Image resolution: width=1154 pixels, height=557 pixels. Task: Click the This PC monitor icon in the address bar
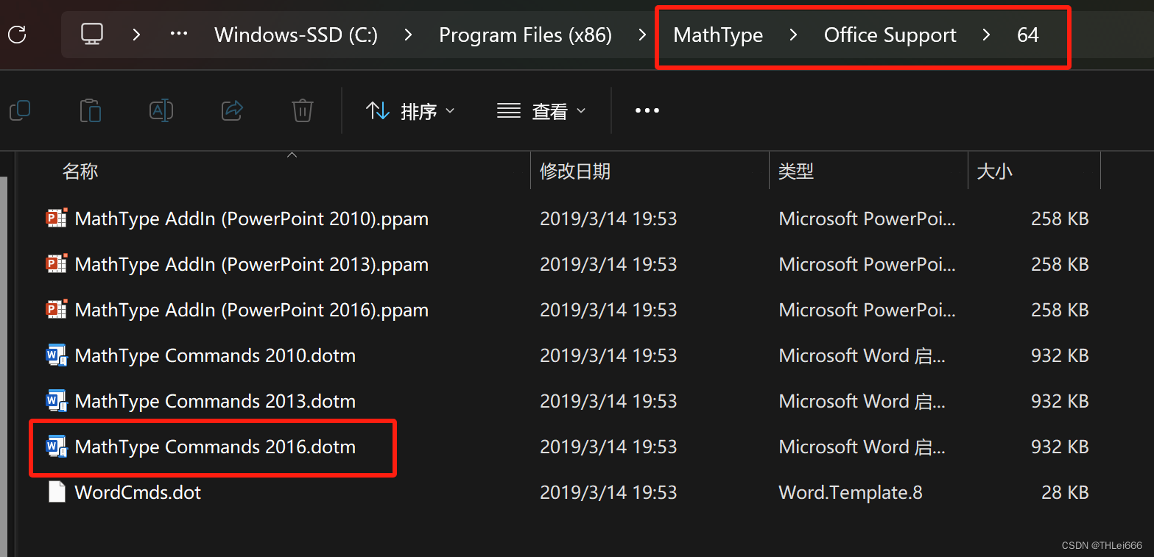(92, 34)
